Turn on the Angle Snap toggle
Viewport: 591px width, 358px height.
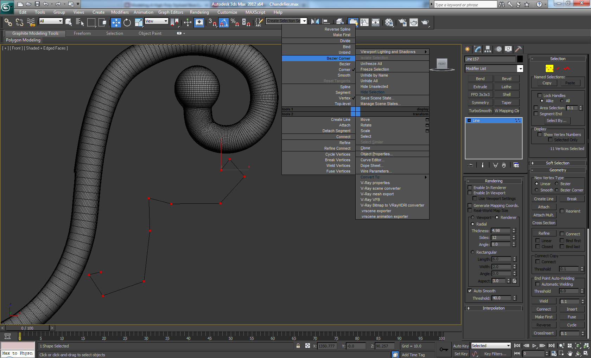[223, 22]
